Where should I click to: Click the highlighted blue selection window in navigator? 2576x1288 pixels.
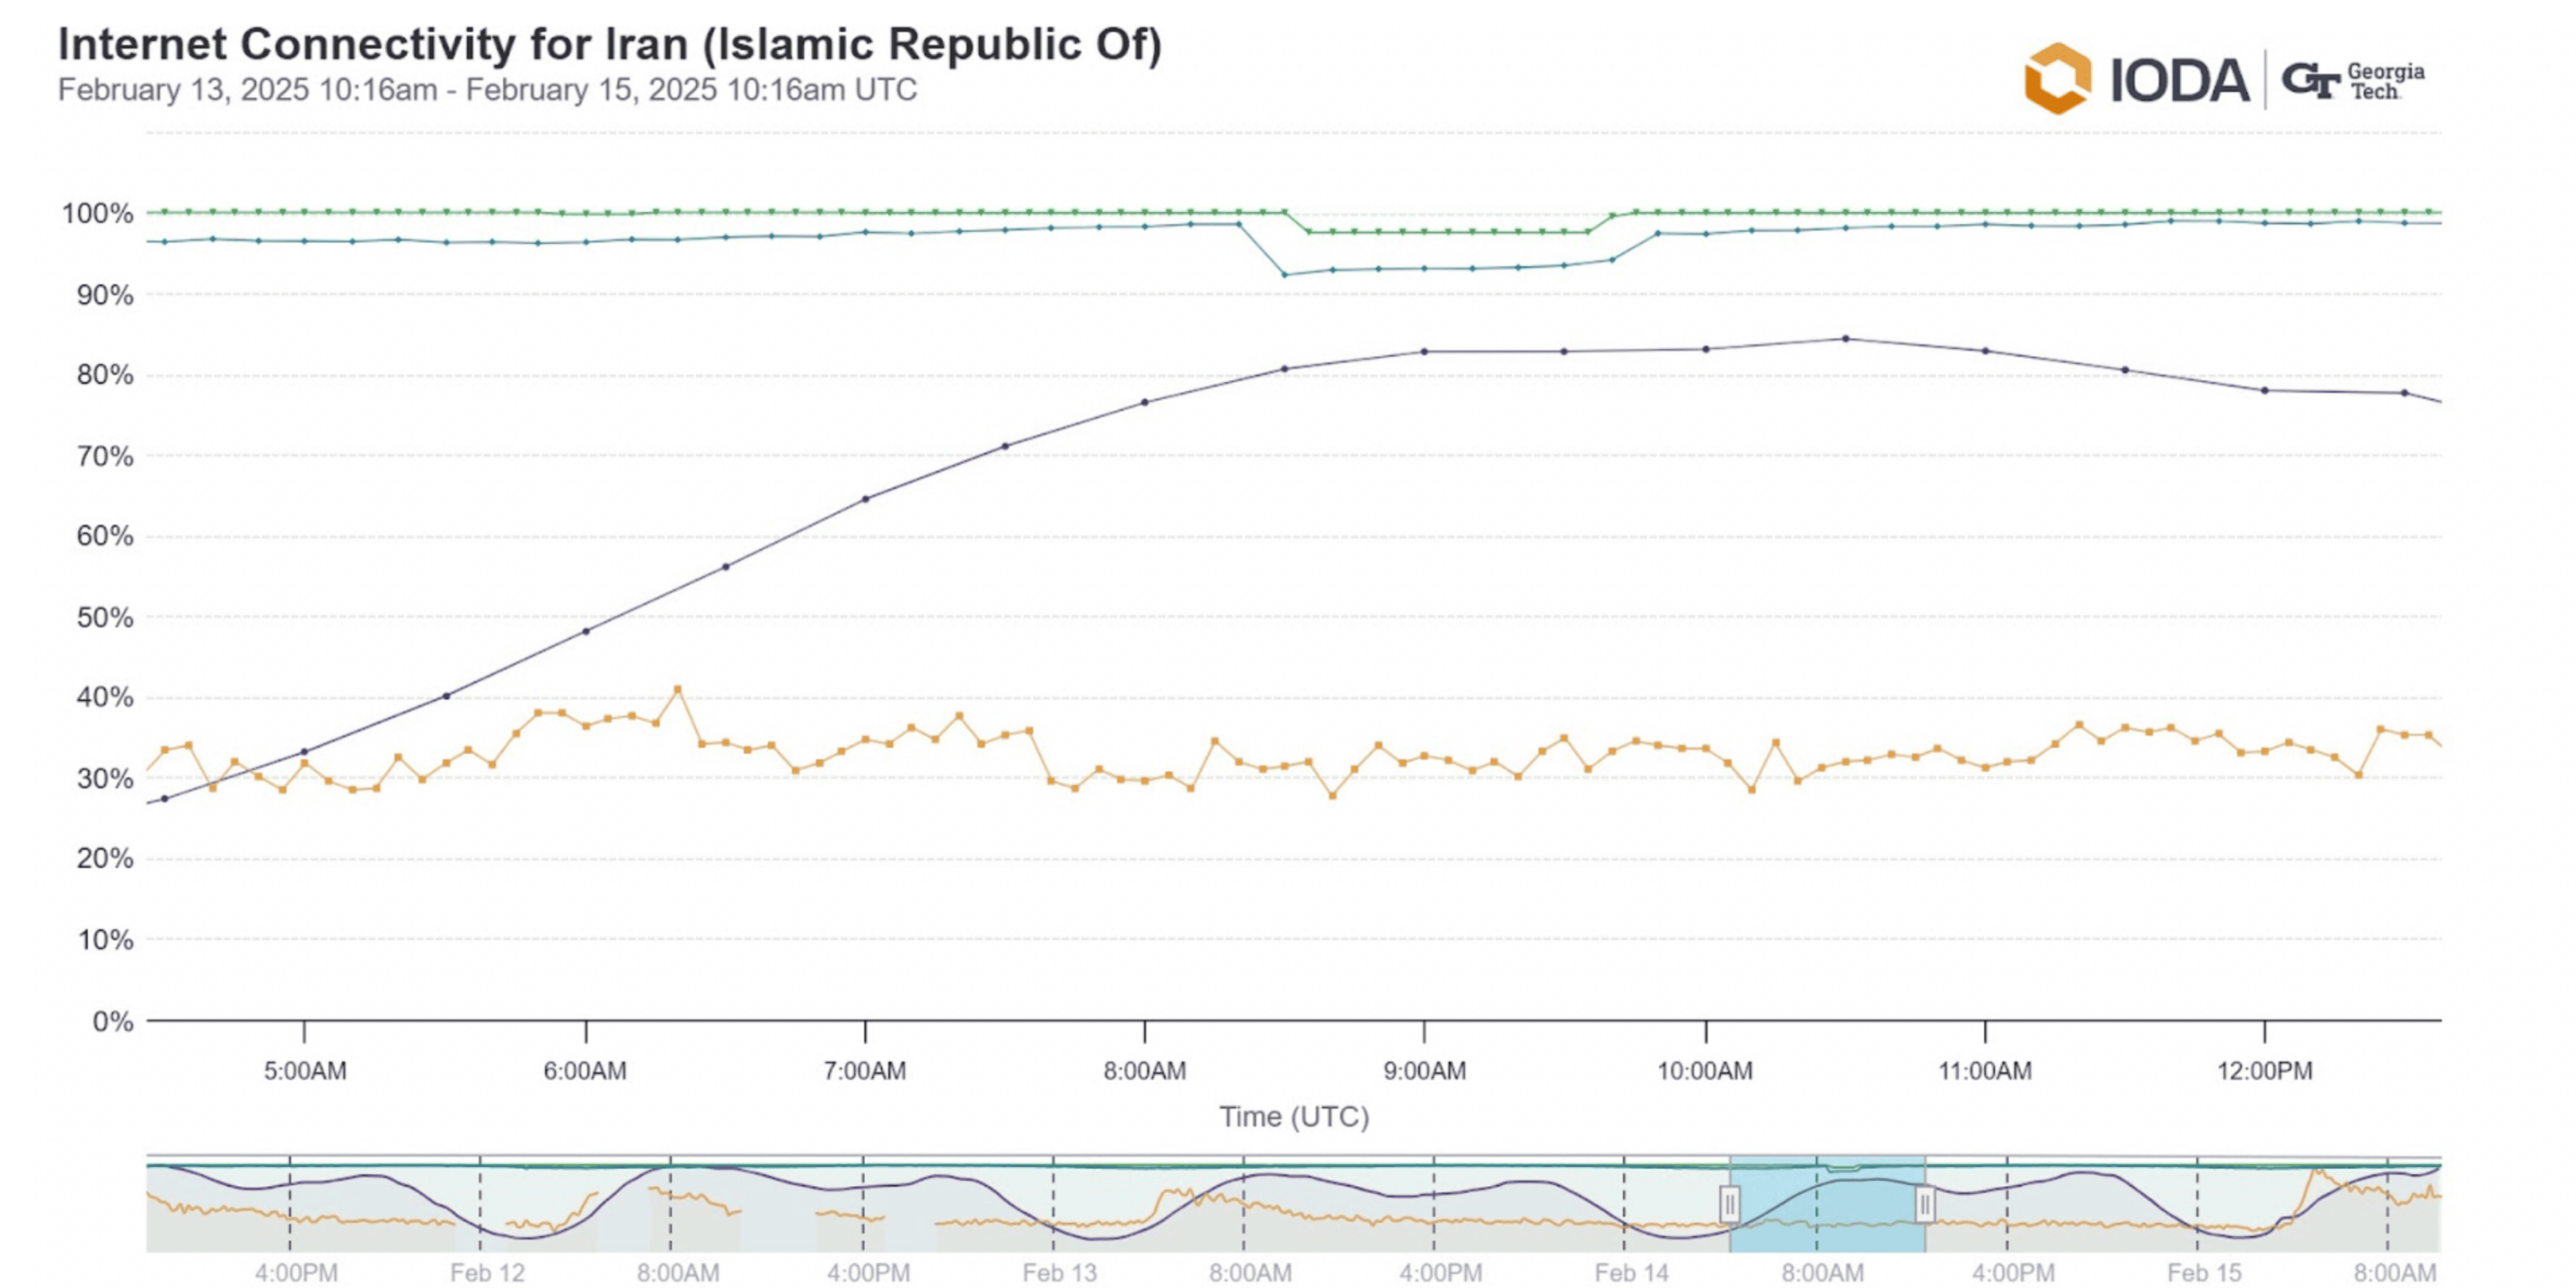point(1827,1204)
